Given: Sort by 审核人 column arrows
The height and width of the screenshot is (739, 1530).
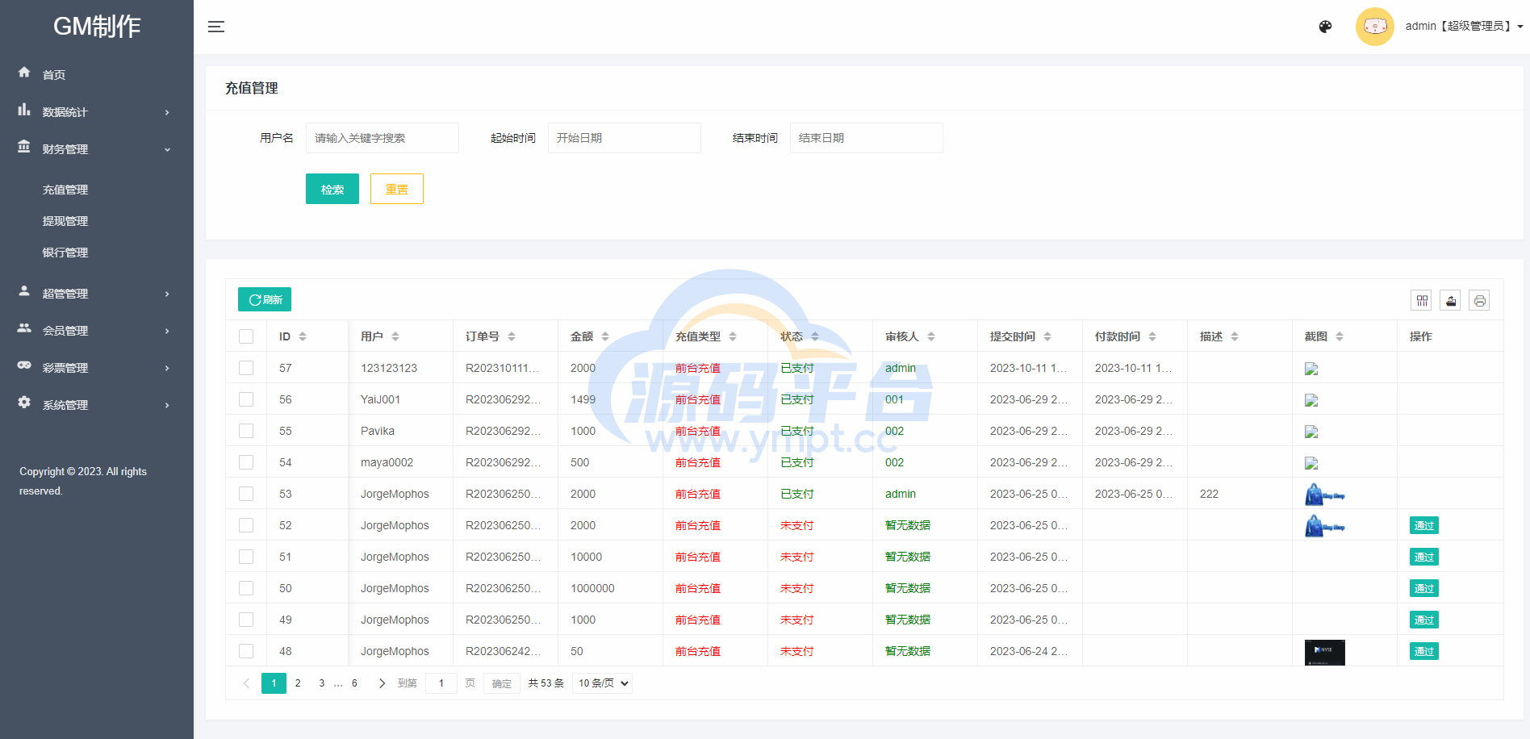Looking at the screenshot, I should [x=931, y=336].
